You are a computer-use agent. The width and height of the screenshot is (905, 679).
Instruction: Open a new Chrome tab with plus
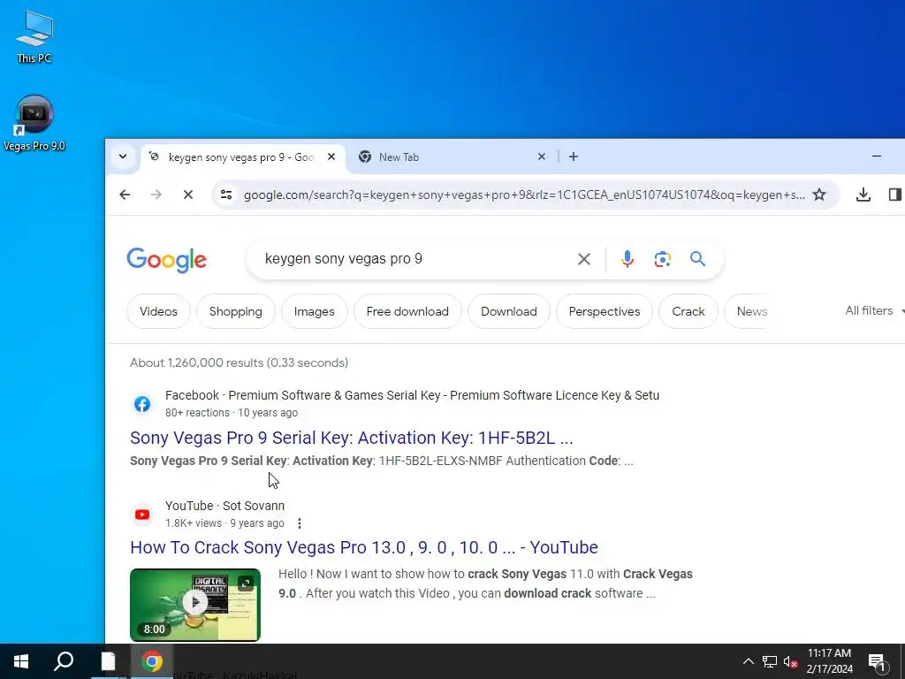pyautogui.click(x=573, y=156)
